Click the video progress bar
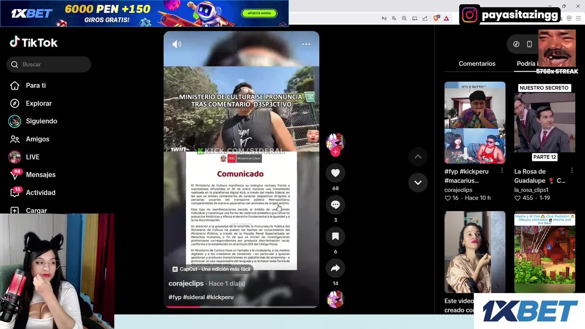 point(241,307)
